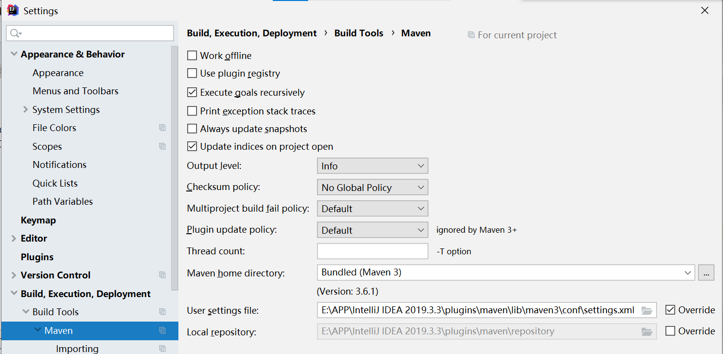Toggle Override for User settings file
The height and width of the screenshot is (354, 723).
[670, 310]
